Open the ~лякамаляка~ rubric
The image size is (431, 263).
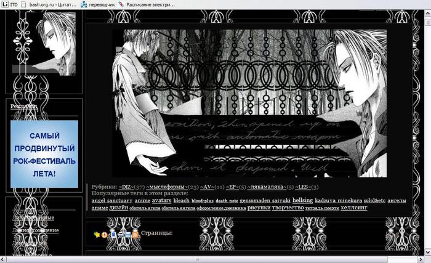coord(267,187)
